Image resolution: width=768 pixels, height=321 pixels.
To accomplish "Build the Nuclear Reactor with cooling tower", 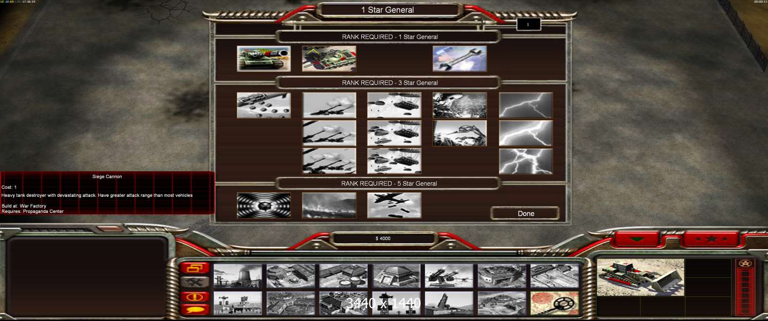I will [238, 276].
